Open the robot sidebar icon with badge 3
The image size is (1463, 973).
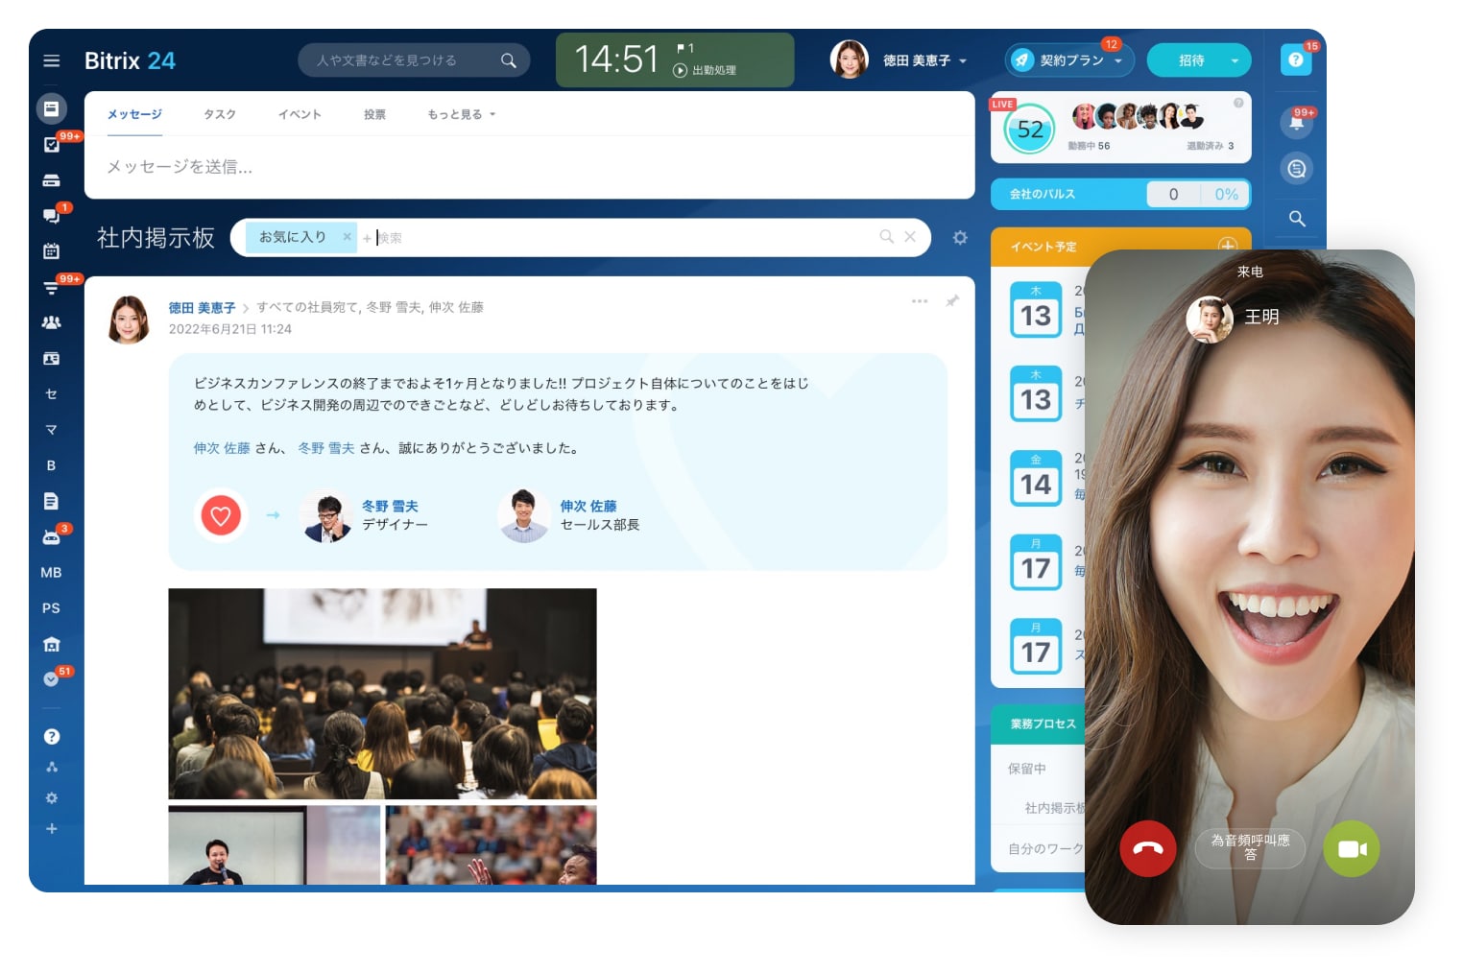pos(52,537)
